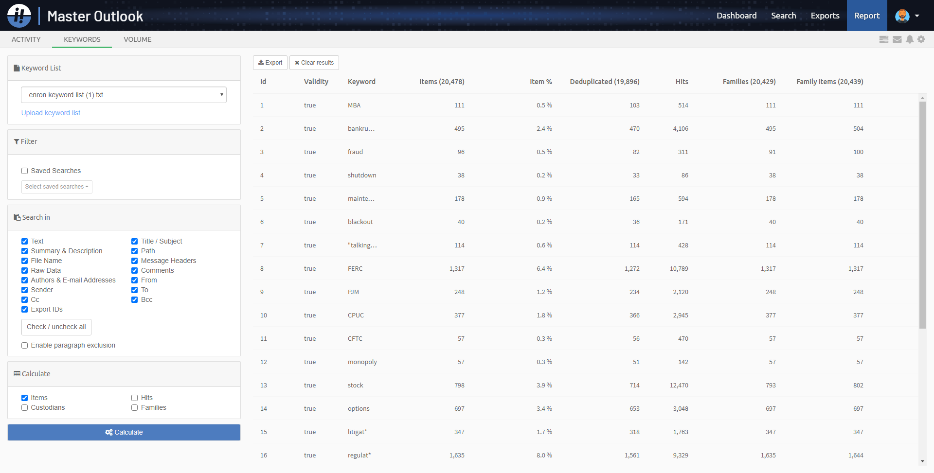Click the Upload keyword list link

[x=51, y=112]
